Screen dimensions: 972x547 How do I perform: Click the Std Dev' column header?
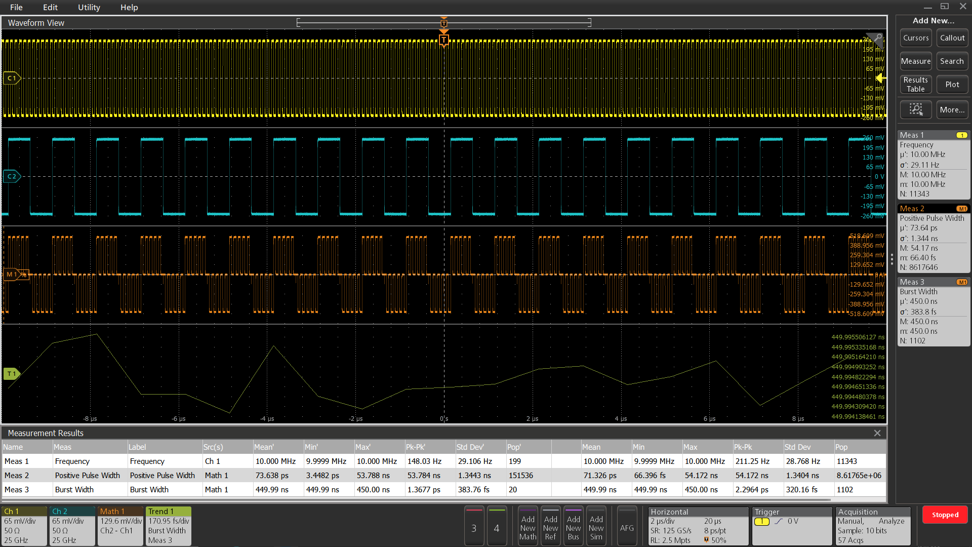point(480,447)
